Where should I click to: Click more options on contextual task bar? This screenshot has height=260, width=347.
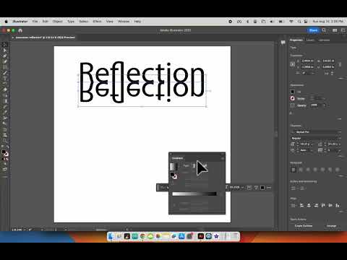click(269, 188)
